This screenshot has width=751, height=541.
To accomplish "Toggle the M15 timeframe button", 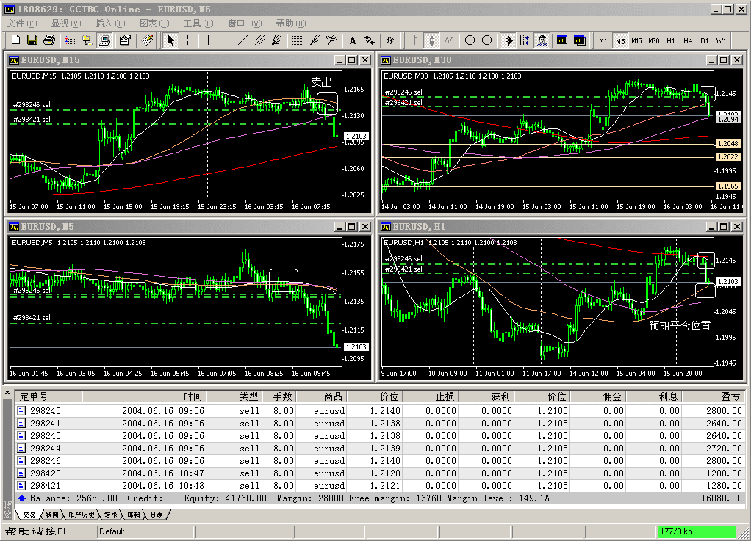I will point(636,40).
